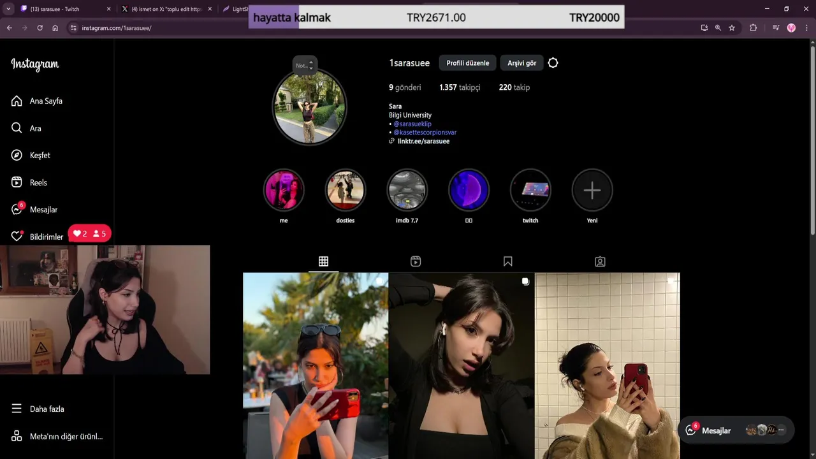Open the white tile mirror selfie post
Screen dimensions: 816x459
pyautogui.click(x=608, y=366)
